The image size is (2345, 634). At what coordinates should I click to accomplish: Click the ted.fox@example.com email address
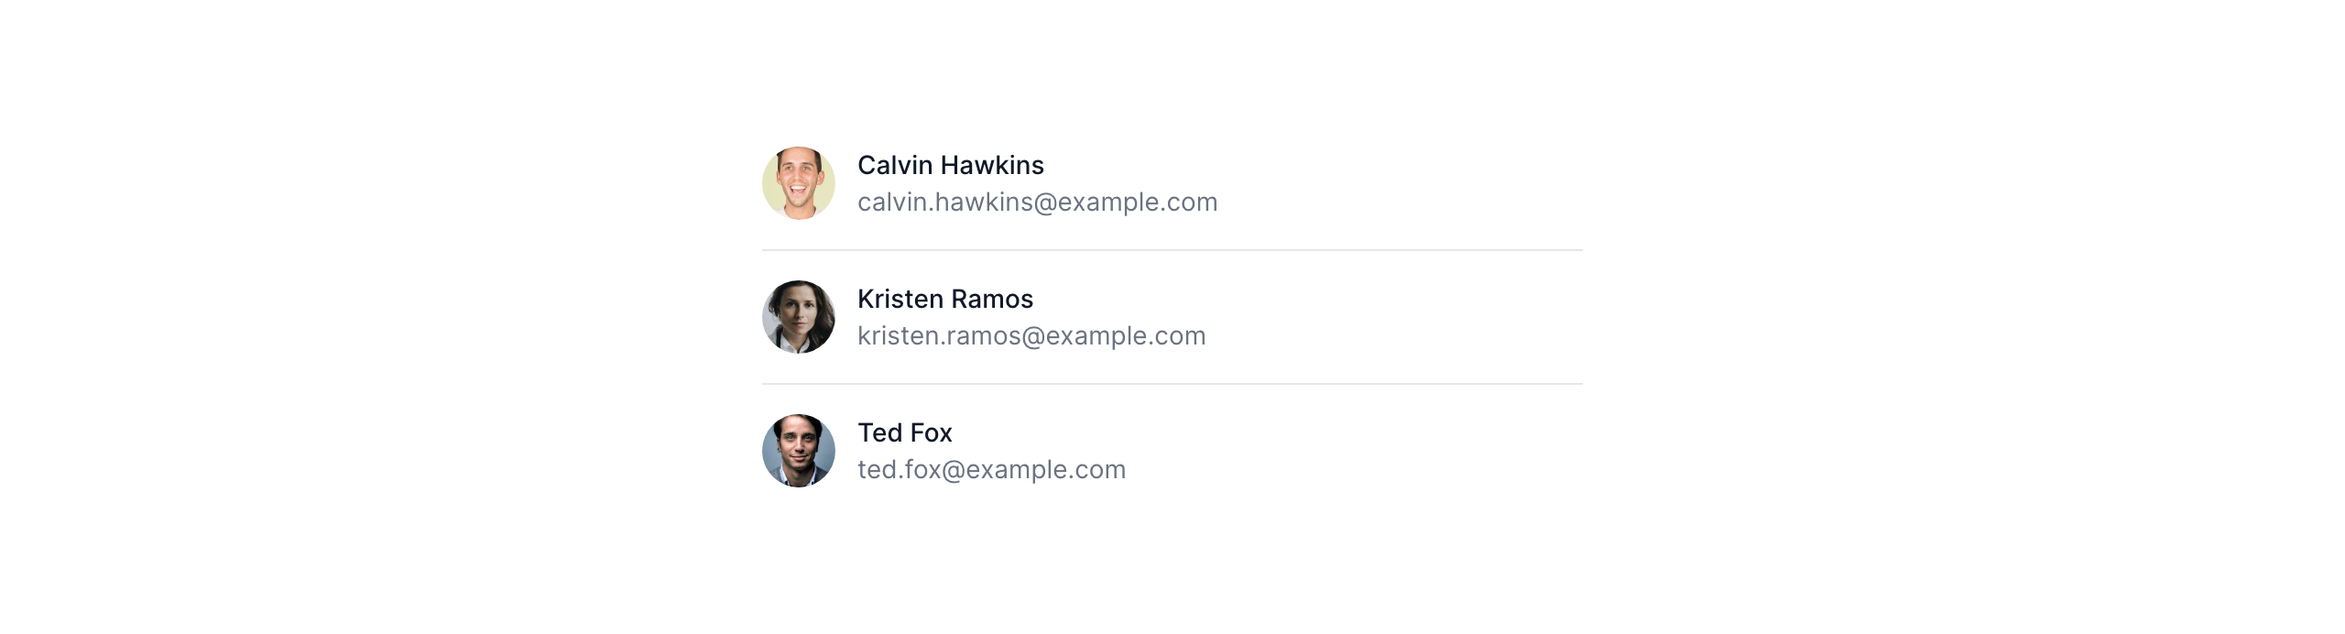[x=991, y=469]
